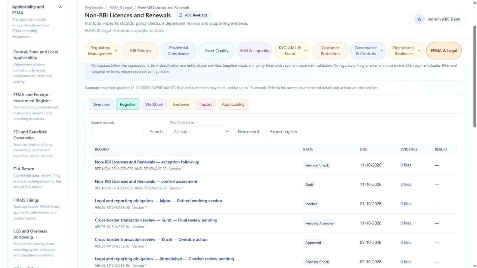Switch to the Workflow tab
Image resolution: width=477 pixels, height=268 pixels.
(154, 104)
